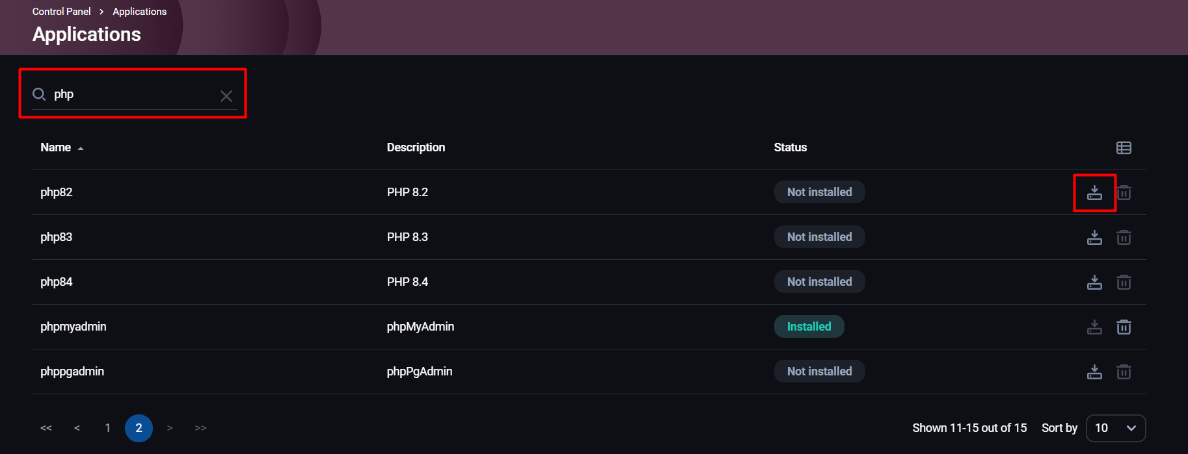Select the php82 name cell
Screen dimensions: 1188x454
(57, 192)
